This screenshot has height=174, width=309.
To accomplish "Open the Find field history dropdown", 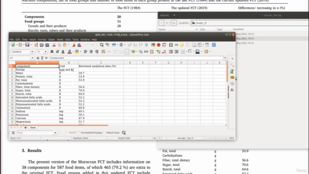I will (55, 133).
